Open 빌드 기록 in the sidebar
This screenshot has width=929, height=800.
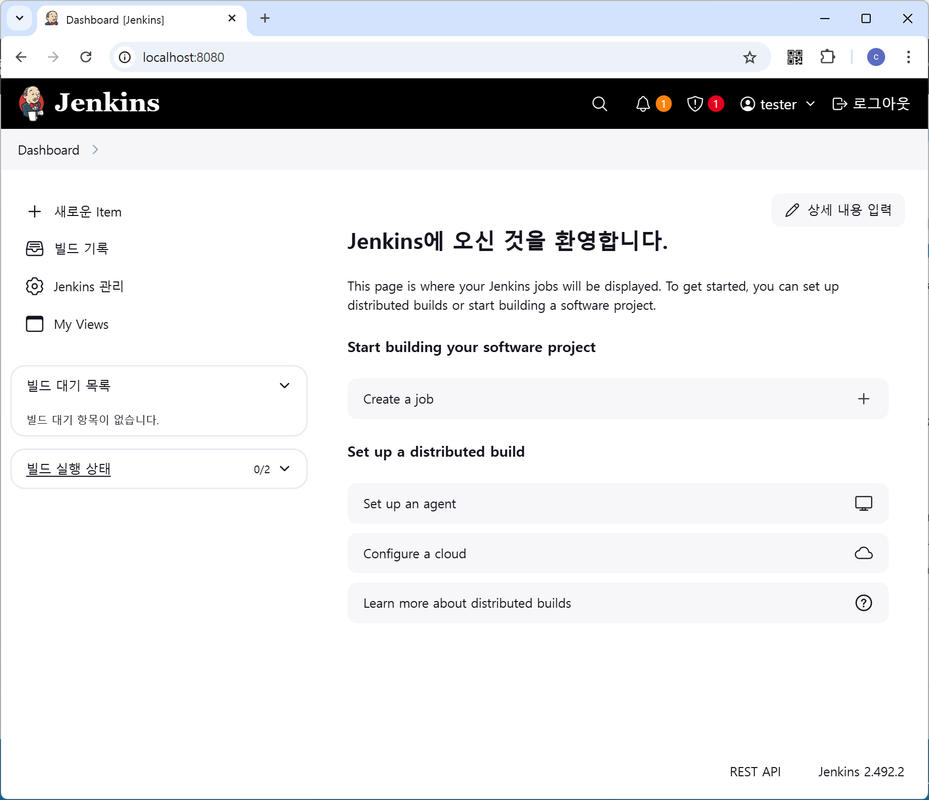tap(68, 248)
